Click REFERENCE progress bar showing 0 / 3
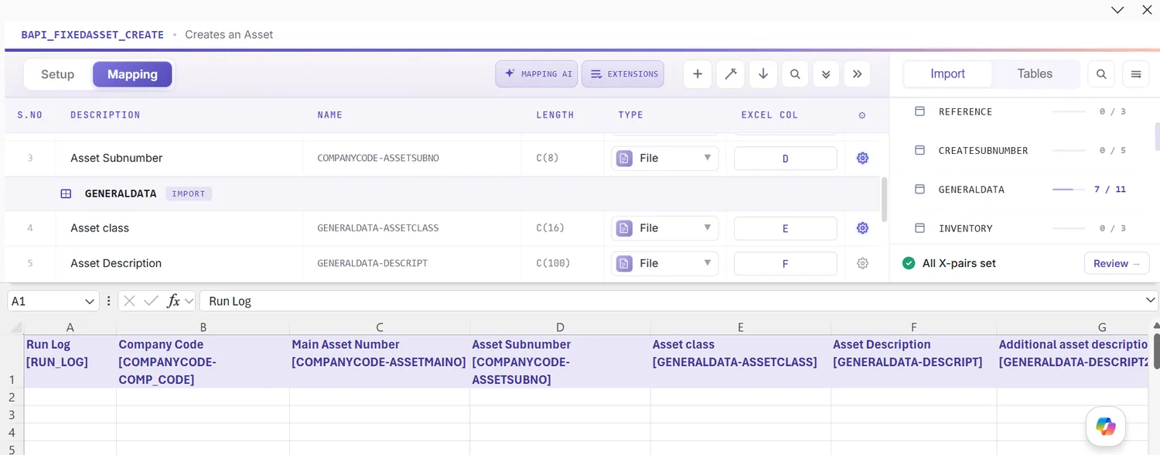This screenshot has width=1160, height=455. 1069,111
